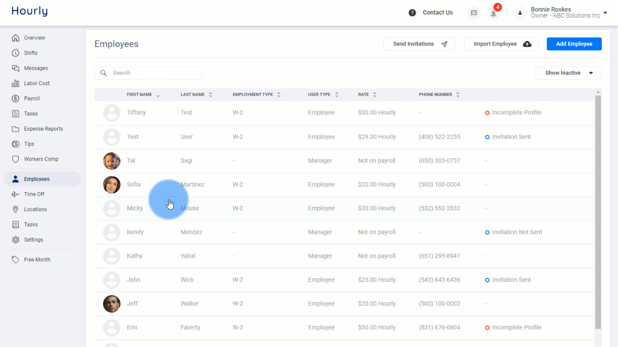This screenshot has width=618, height=347.
Task: Click the Free Month tag icon
Action: pos(16,259)
